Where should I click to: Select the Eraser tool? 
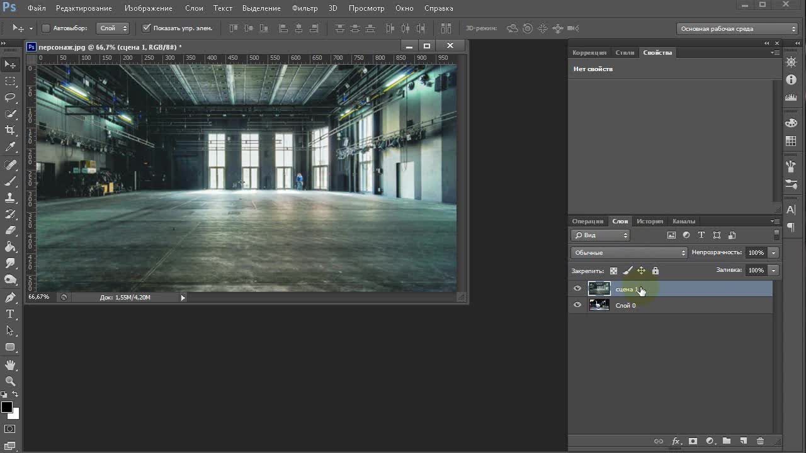coord(10,230)
